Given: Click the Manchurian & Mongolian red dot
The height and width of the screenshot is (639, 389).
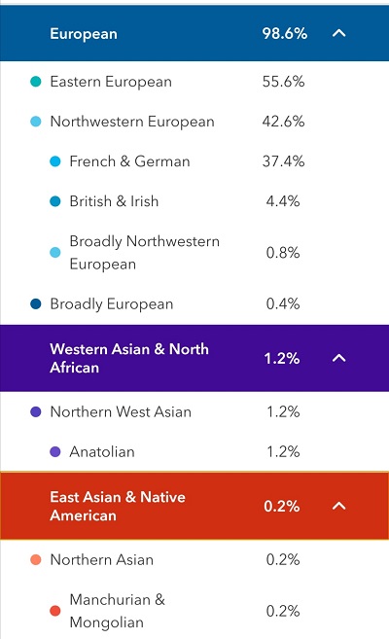Looking at the screenshot, I should click(55, 611).
